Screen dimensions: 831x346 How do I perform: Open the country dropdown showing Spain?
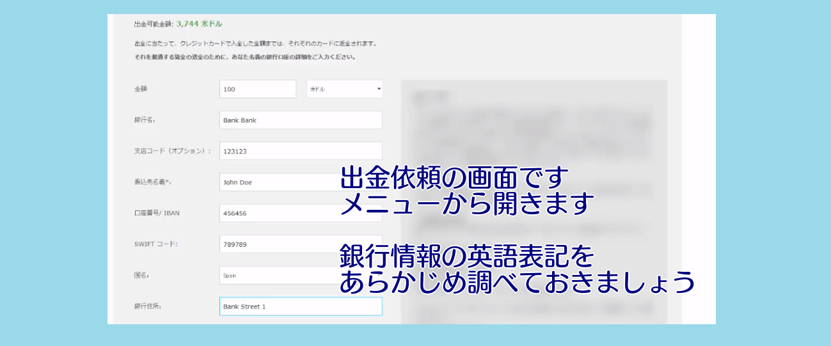point(301,275)
